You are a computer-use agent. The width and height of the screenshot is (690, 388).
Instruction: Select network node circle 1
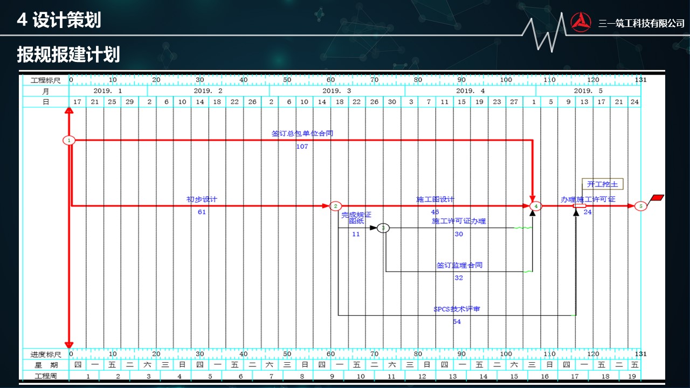pos(69,140)
